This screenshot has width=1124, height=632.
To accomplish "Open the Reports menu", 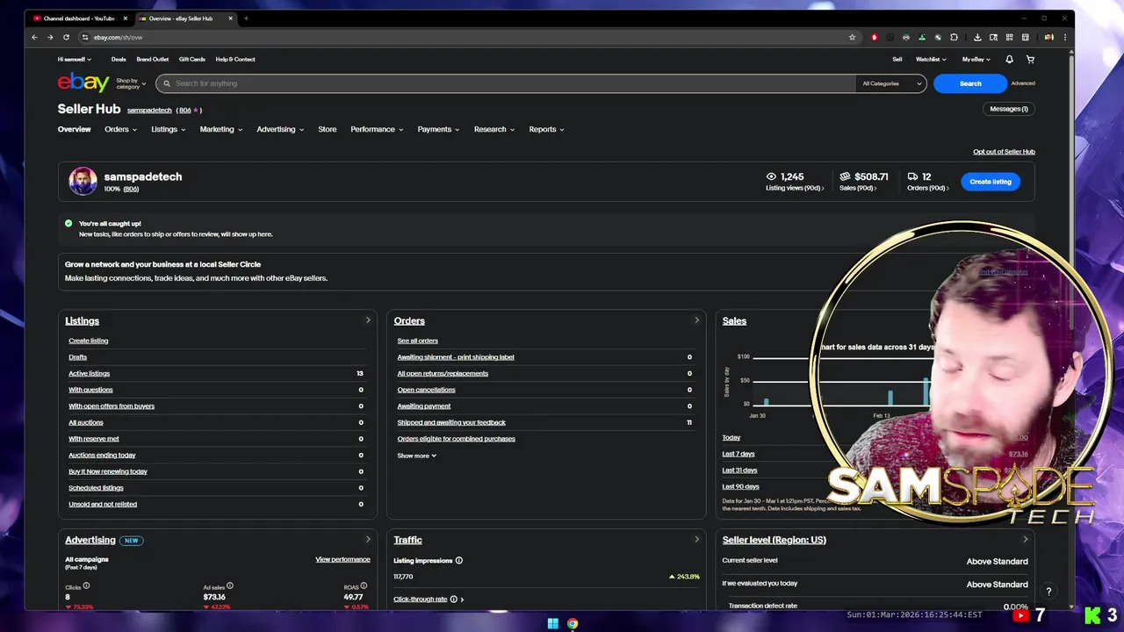I will coord(546,129).
